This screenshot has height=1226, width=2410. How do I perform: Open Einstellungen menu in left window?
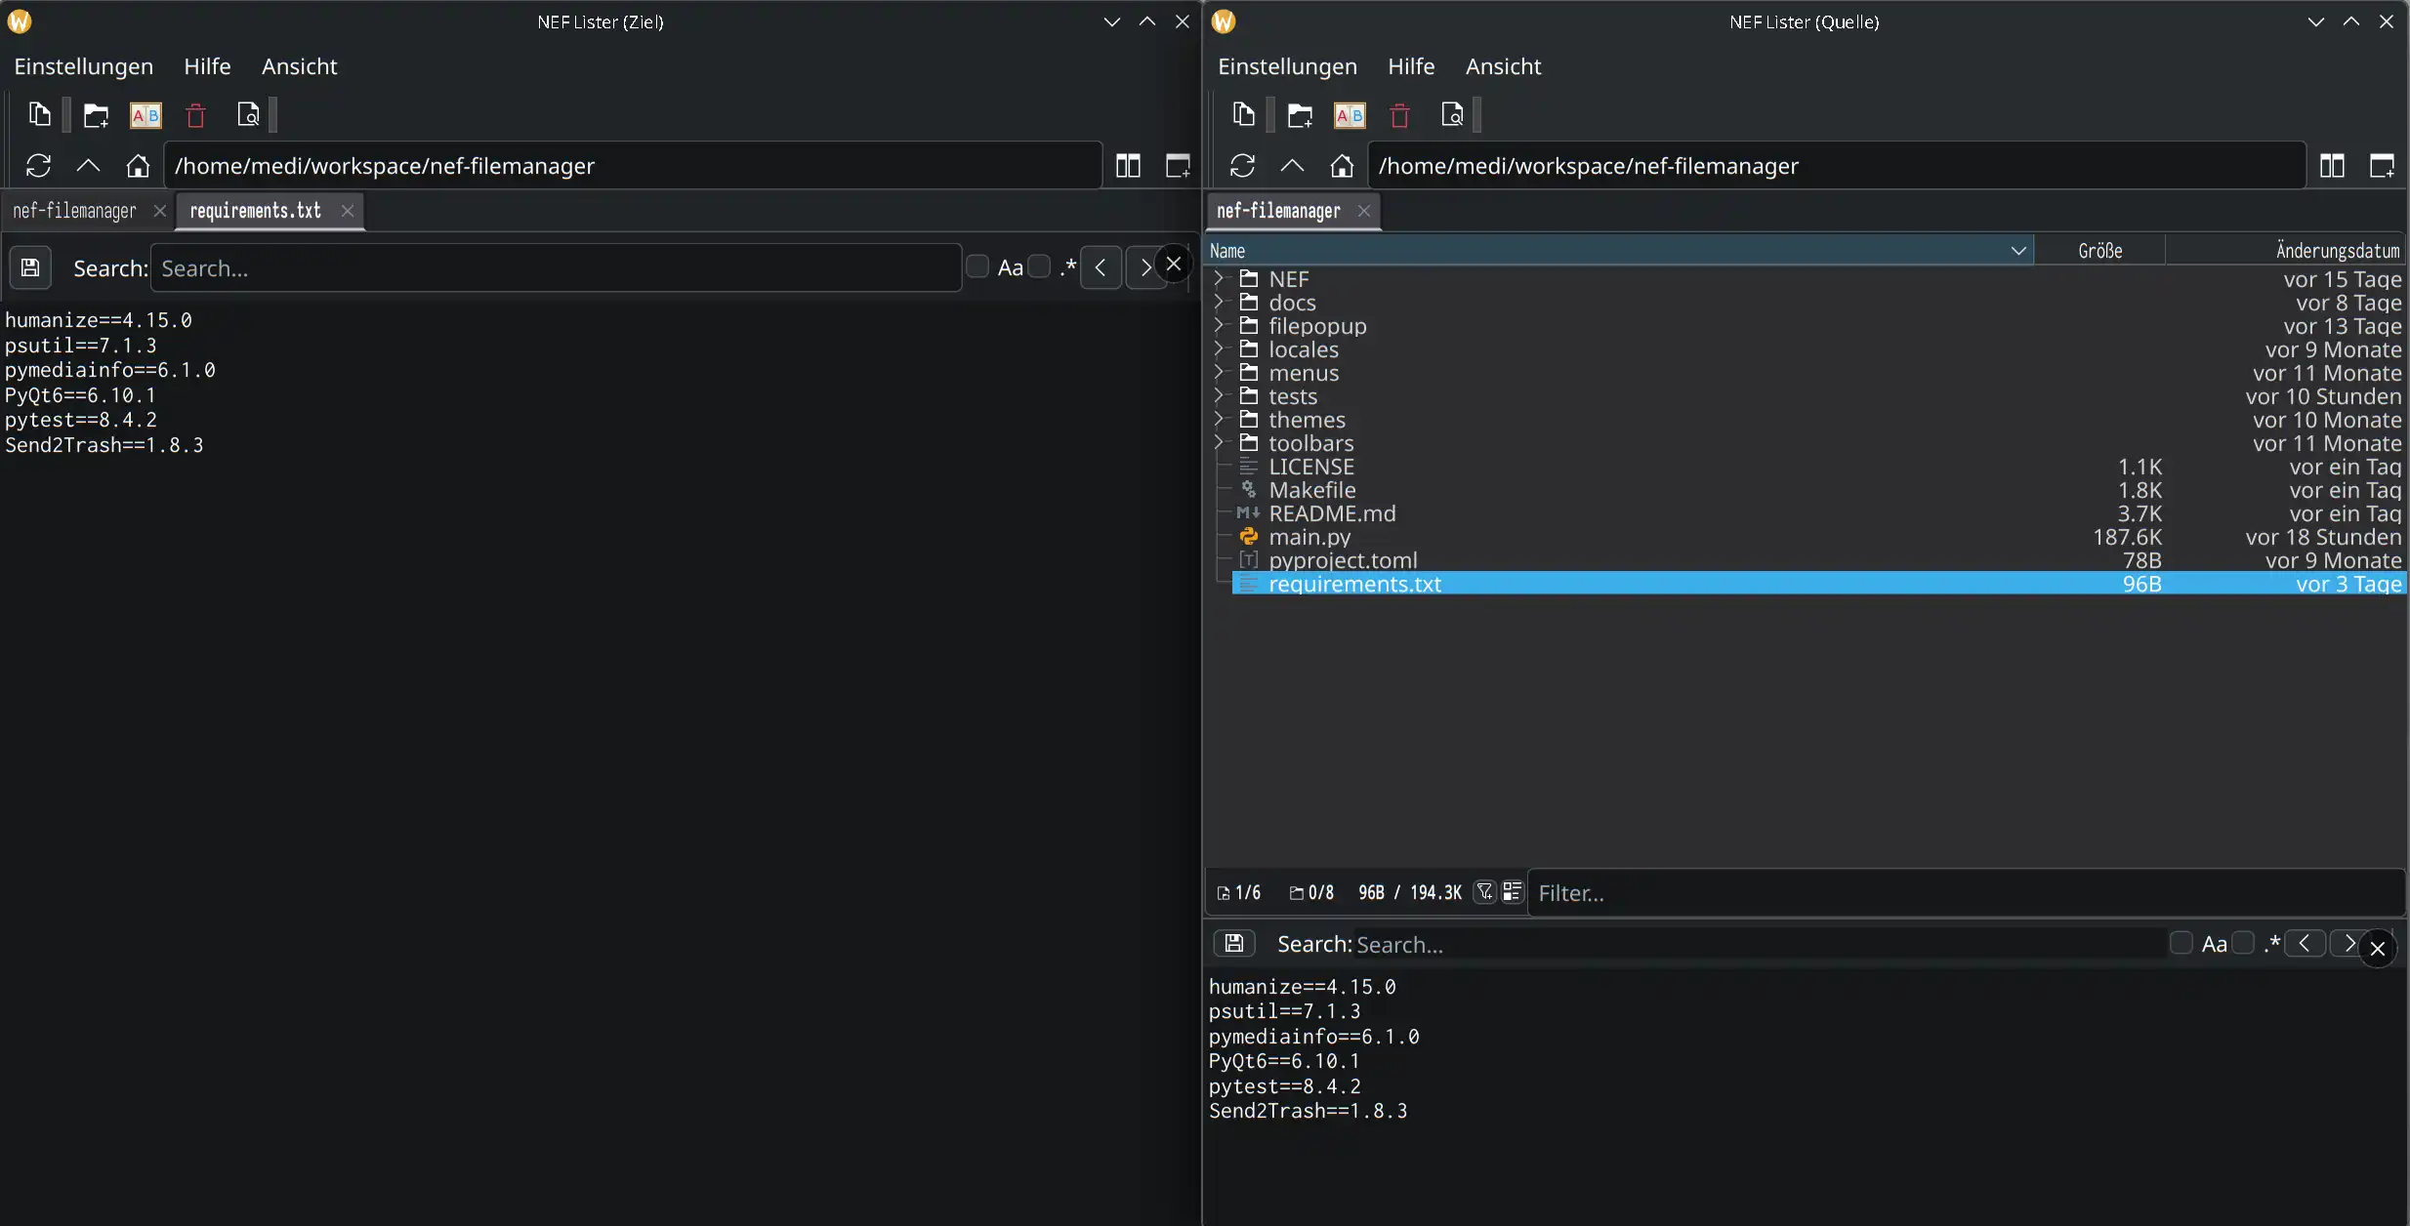coord(83,66)
